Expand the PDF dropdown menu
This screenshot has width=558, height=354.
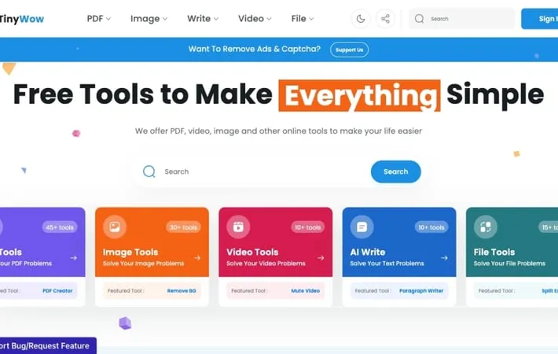point(98,18)
